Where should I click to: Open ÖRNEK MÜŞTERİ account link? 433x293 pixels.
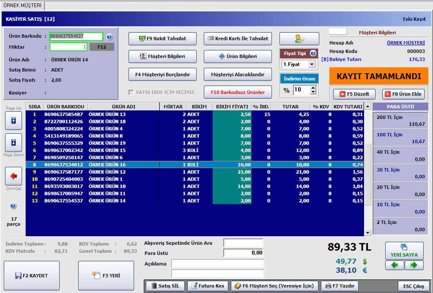406,43
